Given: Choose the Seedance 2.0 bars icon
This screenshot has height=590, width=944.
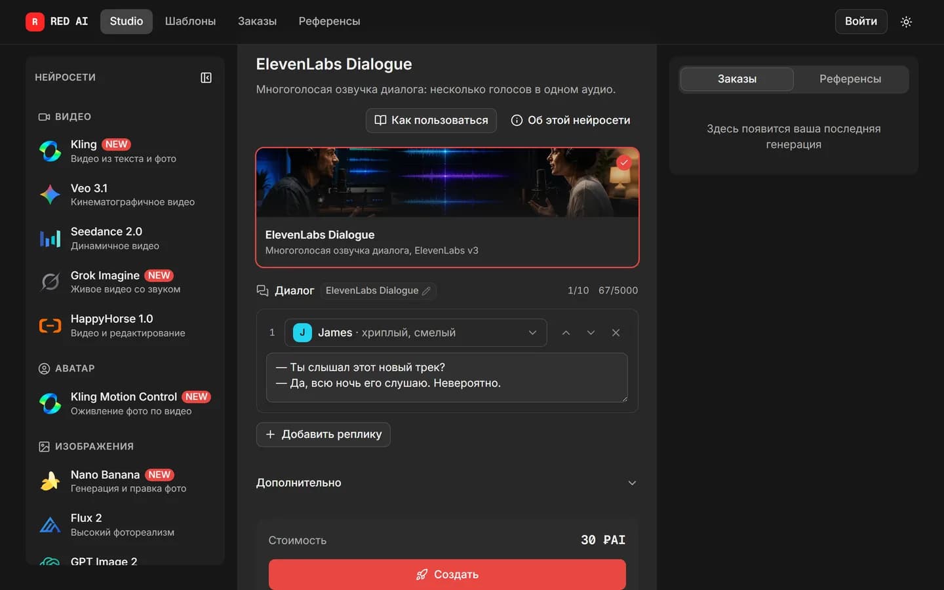Looking at the screenshot, I should tap(50, 239).
